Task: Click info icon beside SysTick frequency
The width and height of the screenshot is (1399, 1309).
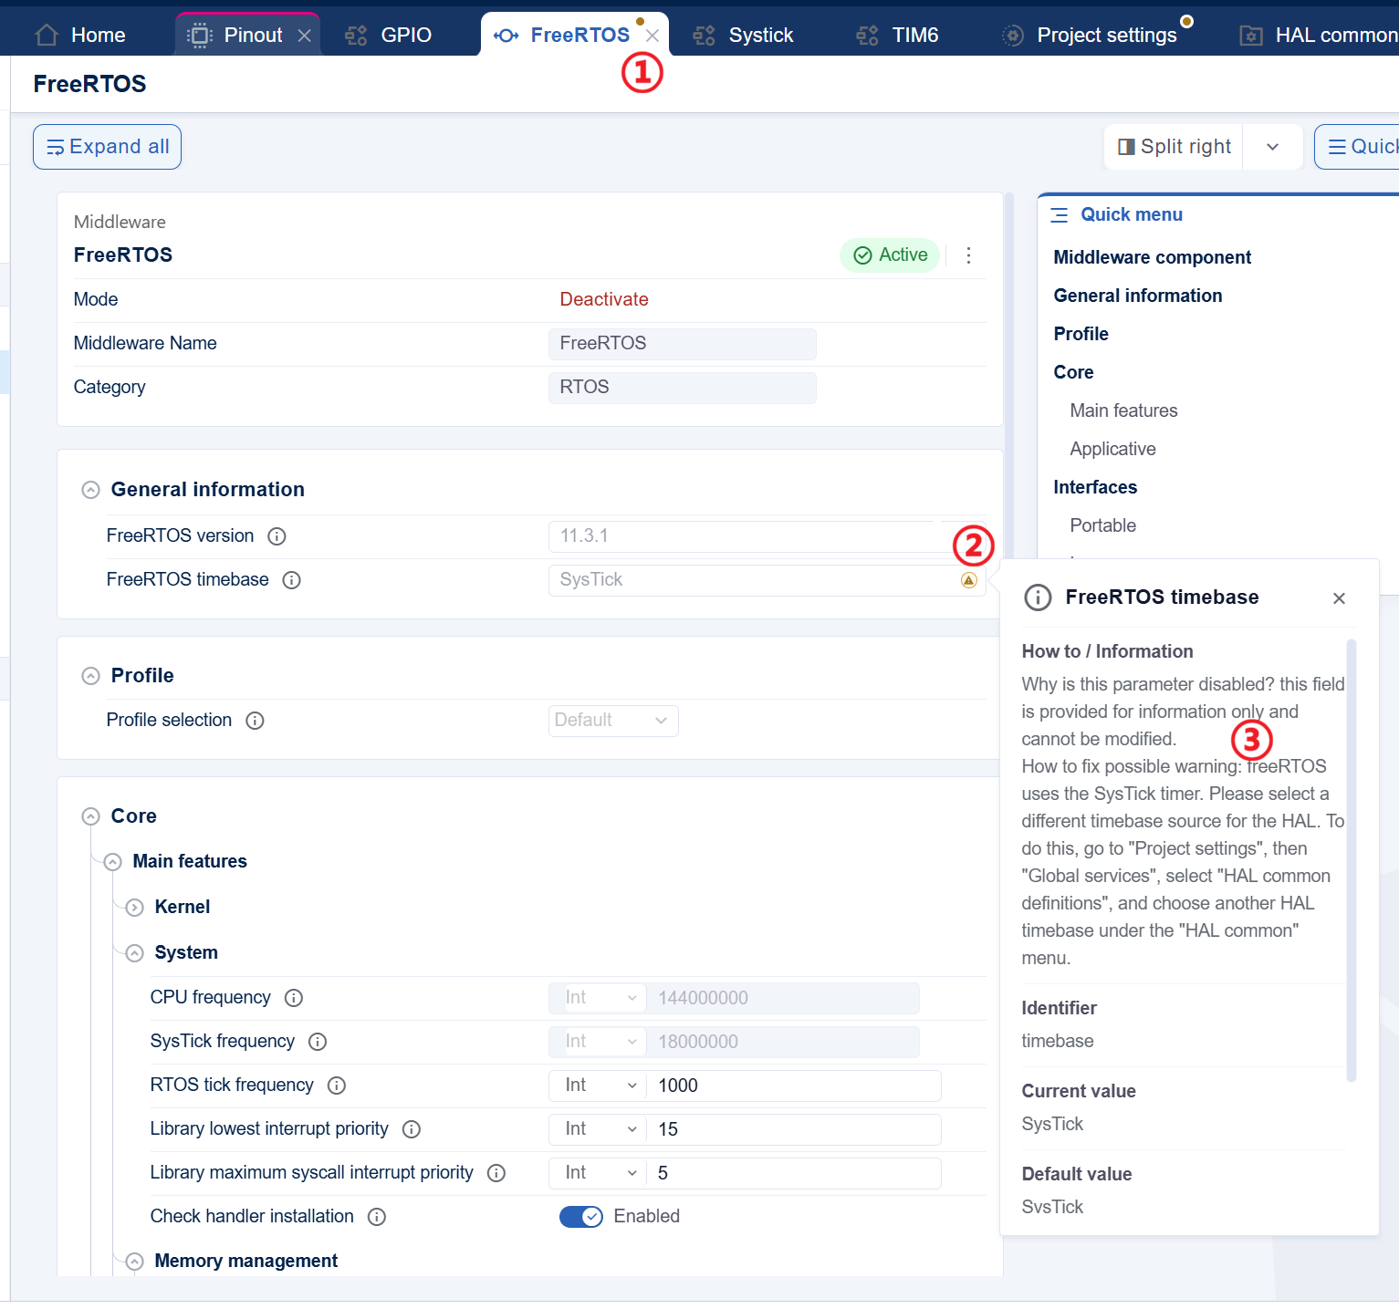Action: pyautogui.click(x=318, y=1042)
